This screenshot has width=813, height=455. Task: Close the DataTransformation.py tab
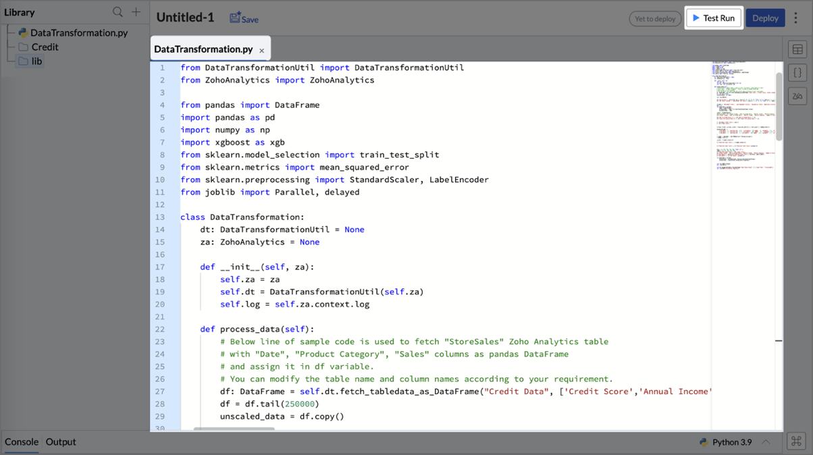[262, 51]
